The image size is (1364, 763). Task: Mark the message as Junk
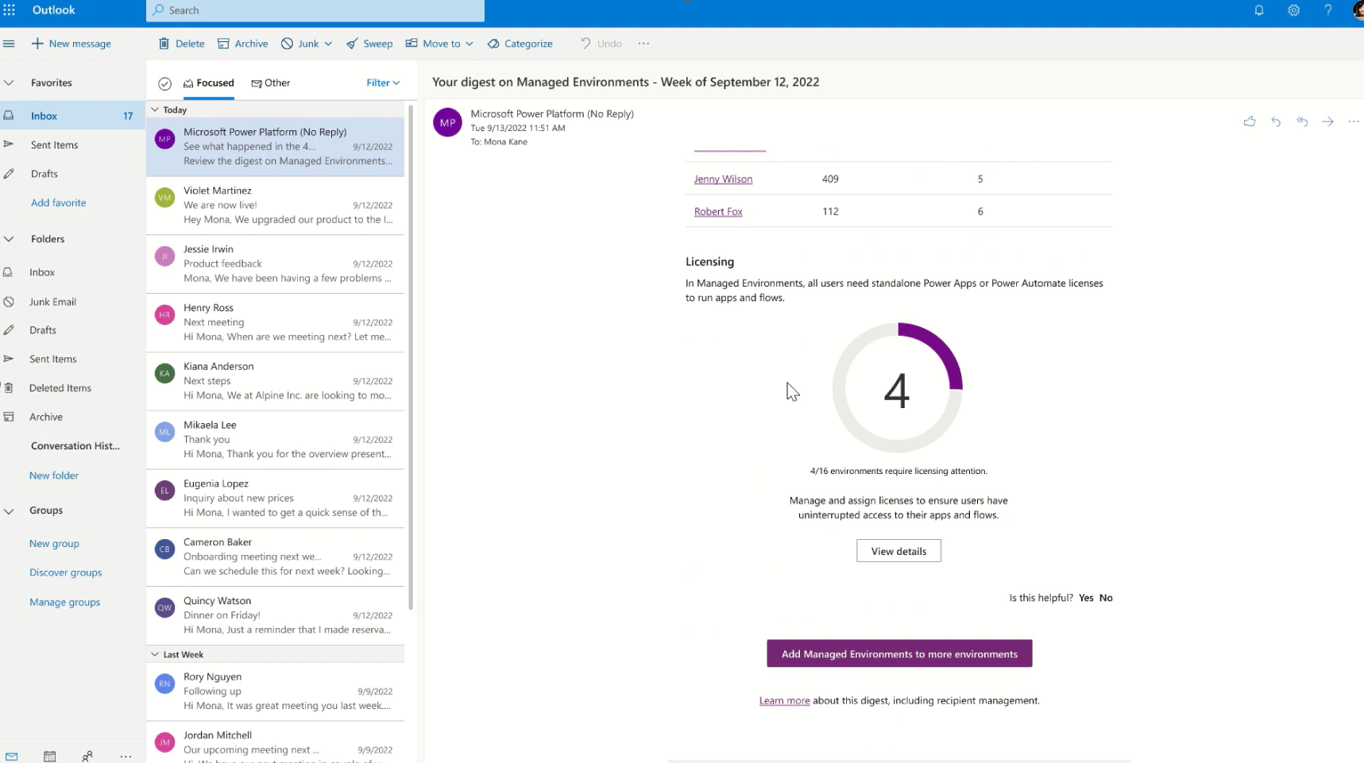click(300, 44)
